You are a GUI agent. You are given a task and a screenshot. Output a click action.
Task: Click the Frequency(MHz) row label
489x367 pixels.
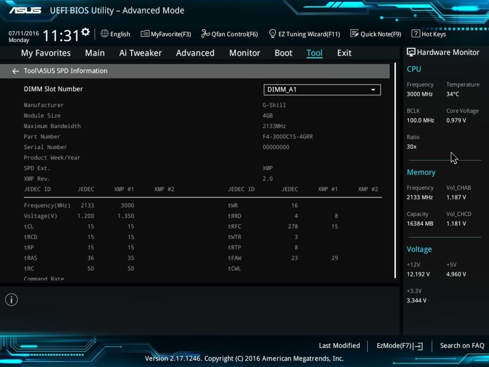pos(47,205)
